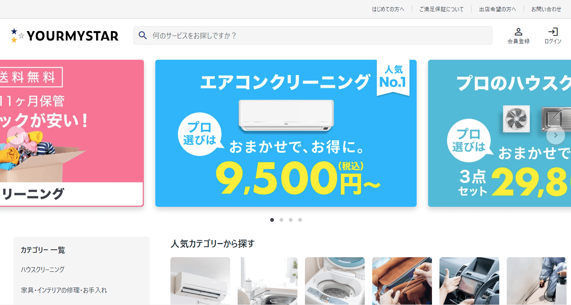Open the エアコンクリーニング banner
This screenshot has height=305, width=571.
286,133
